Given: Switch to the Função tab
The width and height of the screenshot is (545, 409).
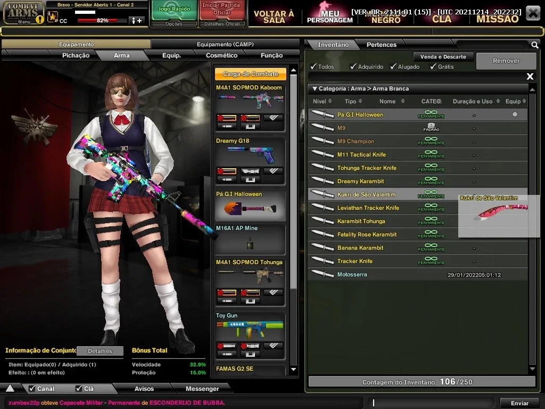Looking at the screenshot, I should (272, 55).
